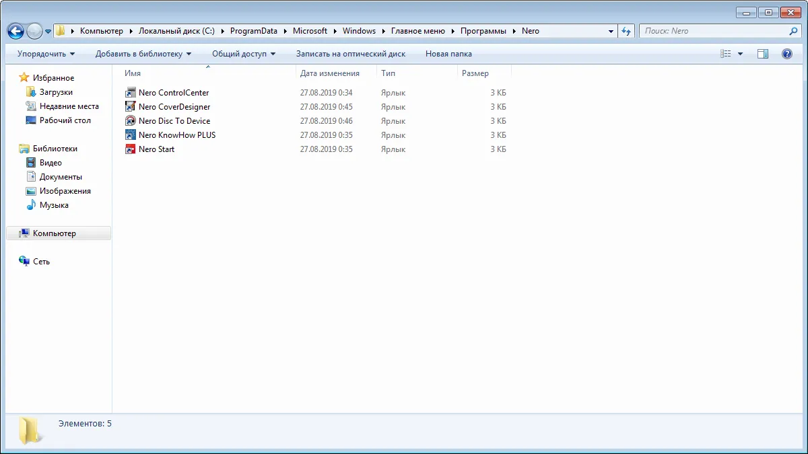The height and width of the screenshot is (454, 808).
Task: Select the Nero CoverDesigner shortcut icon
Action: click(131, 107)
